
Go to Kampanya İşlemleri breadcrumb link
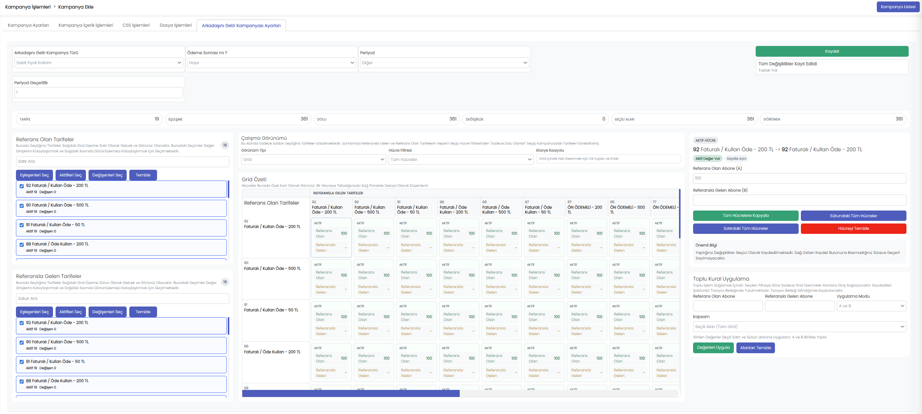[28, 7]
